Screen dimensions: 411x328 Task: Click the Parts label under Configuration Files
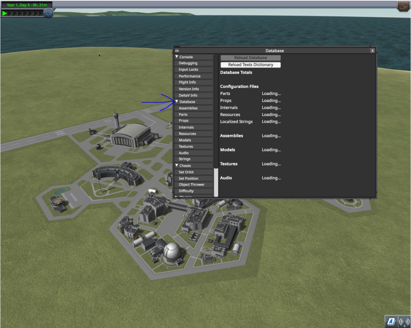click(x=225, y=94)
